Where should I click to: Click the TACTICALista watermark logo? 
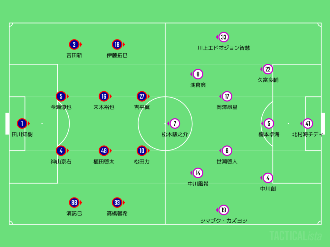296,236
